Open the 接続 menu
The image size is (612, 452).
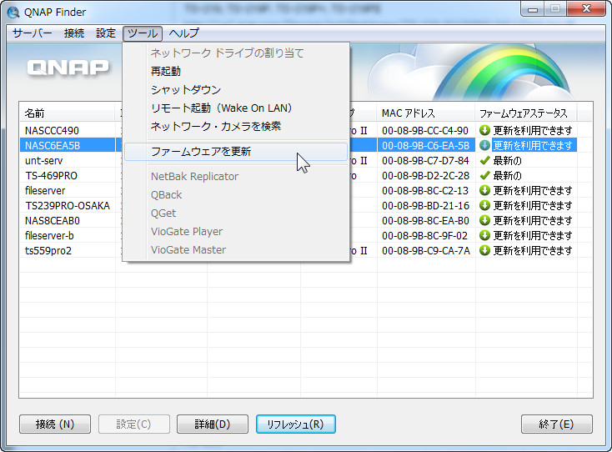click(74, 33)
